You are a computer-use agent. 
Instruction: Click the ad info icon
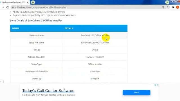(155, 85)
